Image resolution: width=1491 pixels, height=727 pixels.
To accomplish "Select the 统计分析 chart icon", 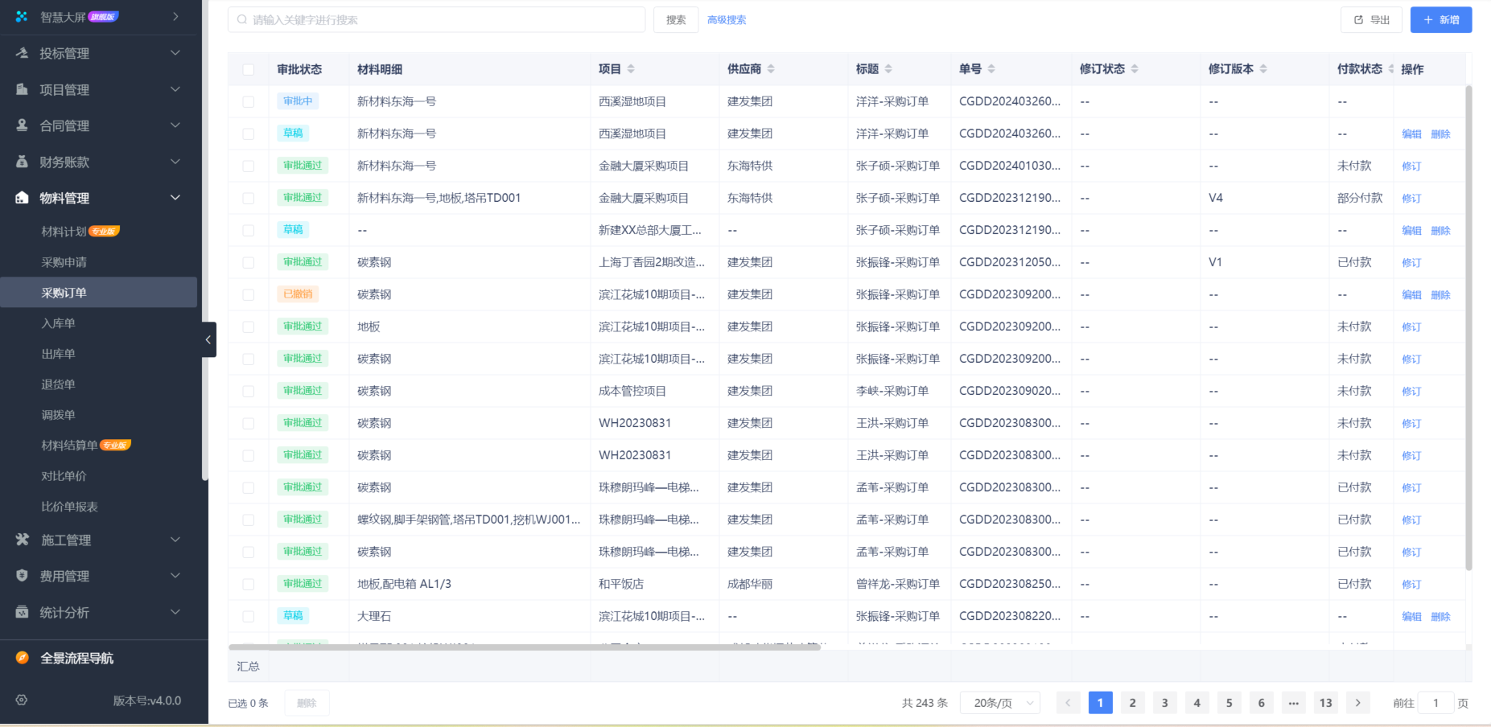I will tap(22, 612).
